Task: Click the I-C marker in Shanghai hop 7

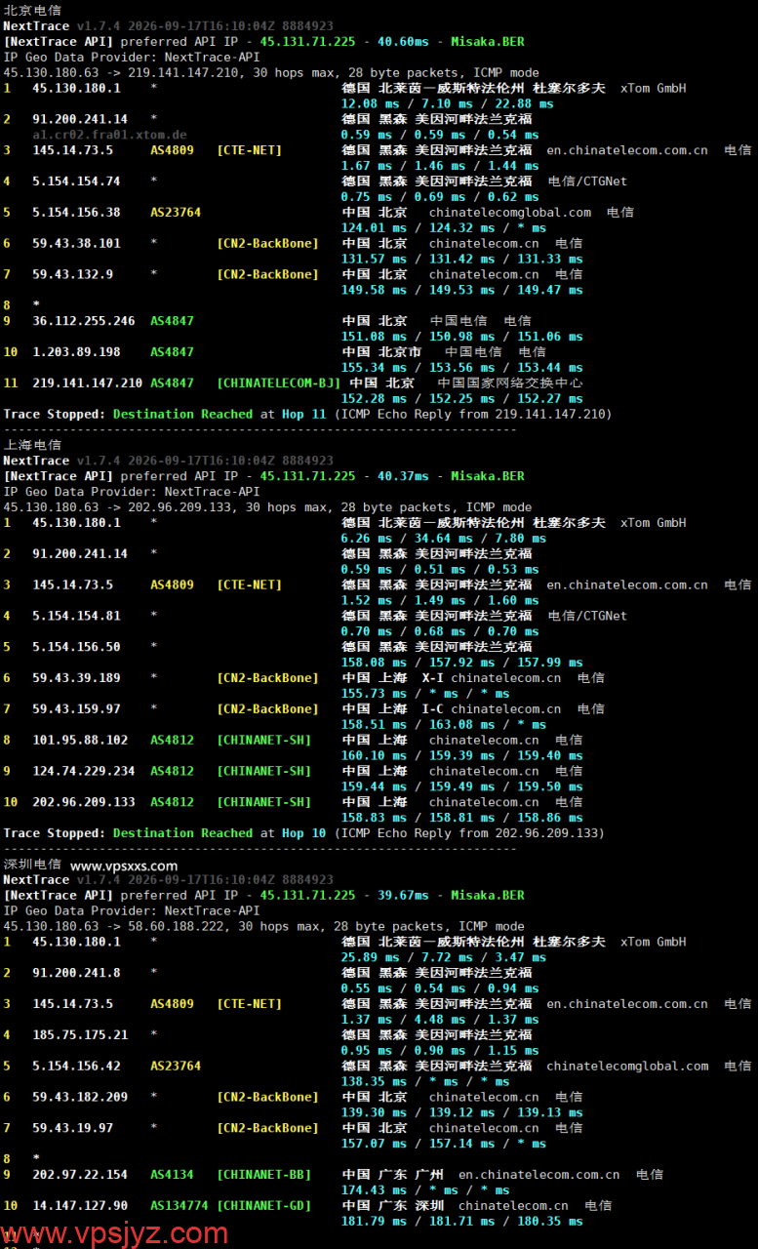Action: tap(432, 709)
